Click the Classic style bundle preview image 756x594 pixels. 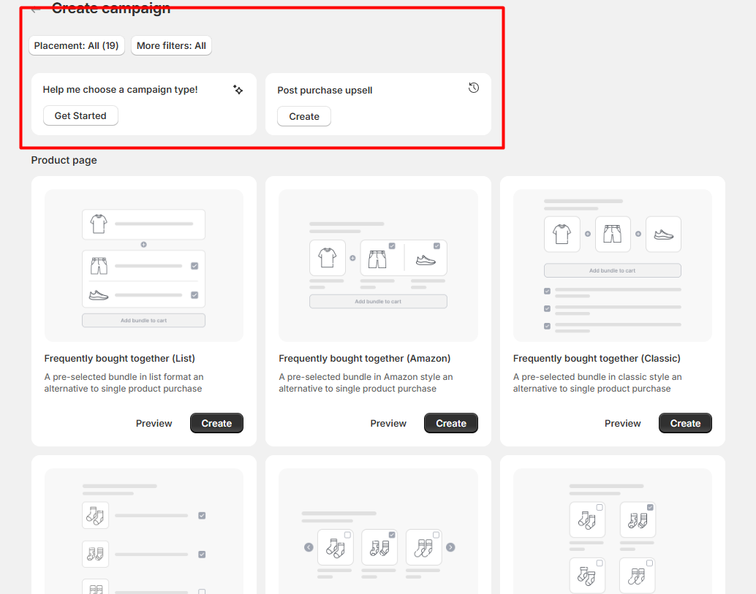pos(612,265)
